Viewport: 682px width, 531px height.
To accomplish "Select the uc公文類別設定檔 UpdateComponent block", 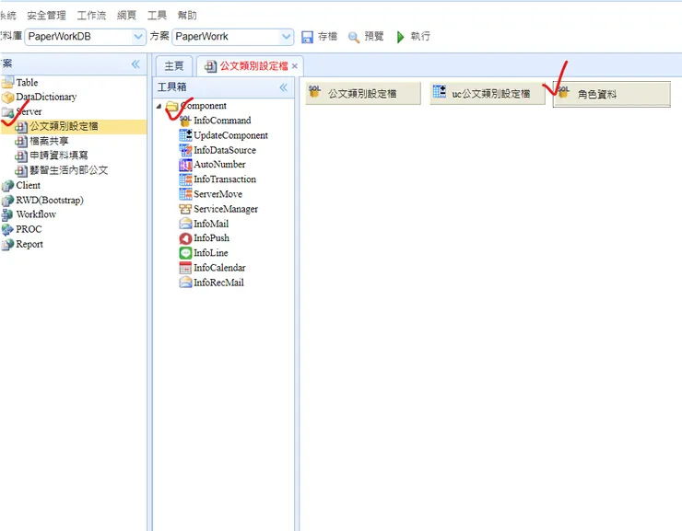I will click(x=488, y=93).
